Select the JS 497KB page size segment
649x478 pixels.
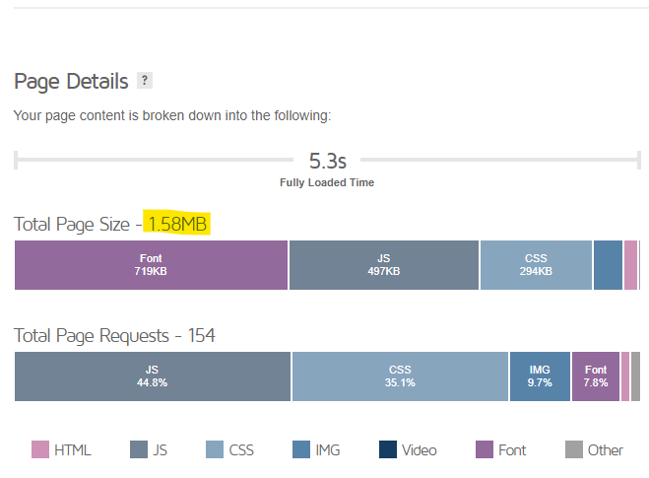(384, 265)
